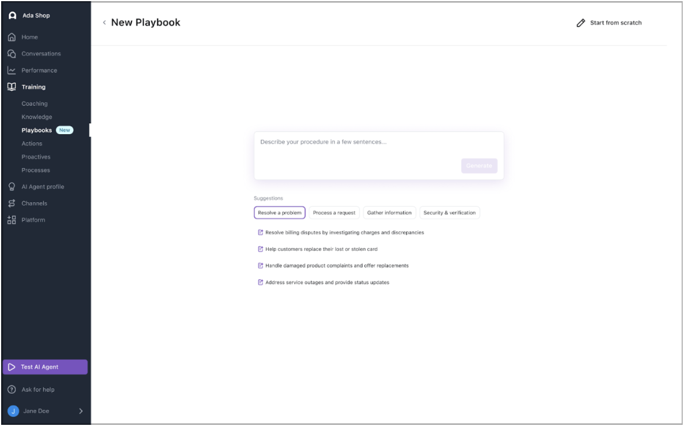Go back using the arrow beside New Playbook
The width and height of the screenshot is (685, 426).
pos(105,23)
